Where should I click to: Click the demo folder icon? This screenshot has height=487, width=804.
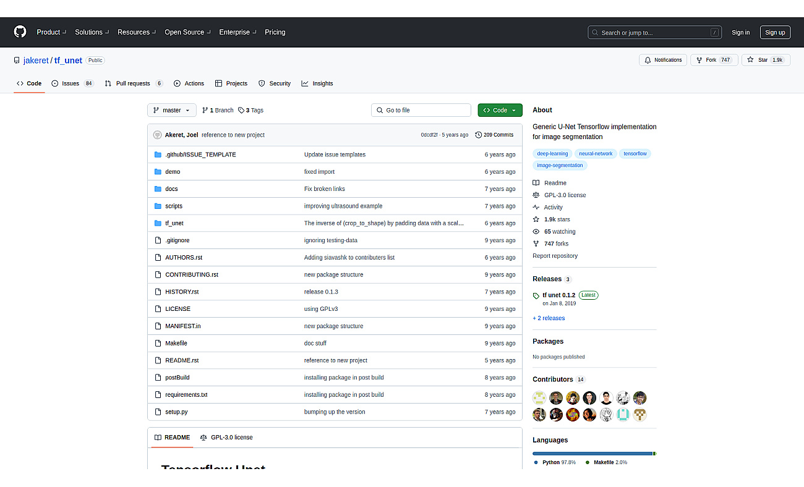click(x=158, y=172)
